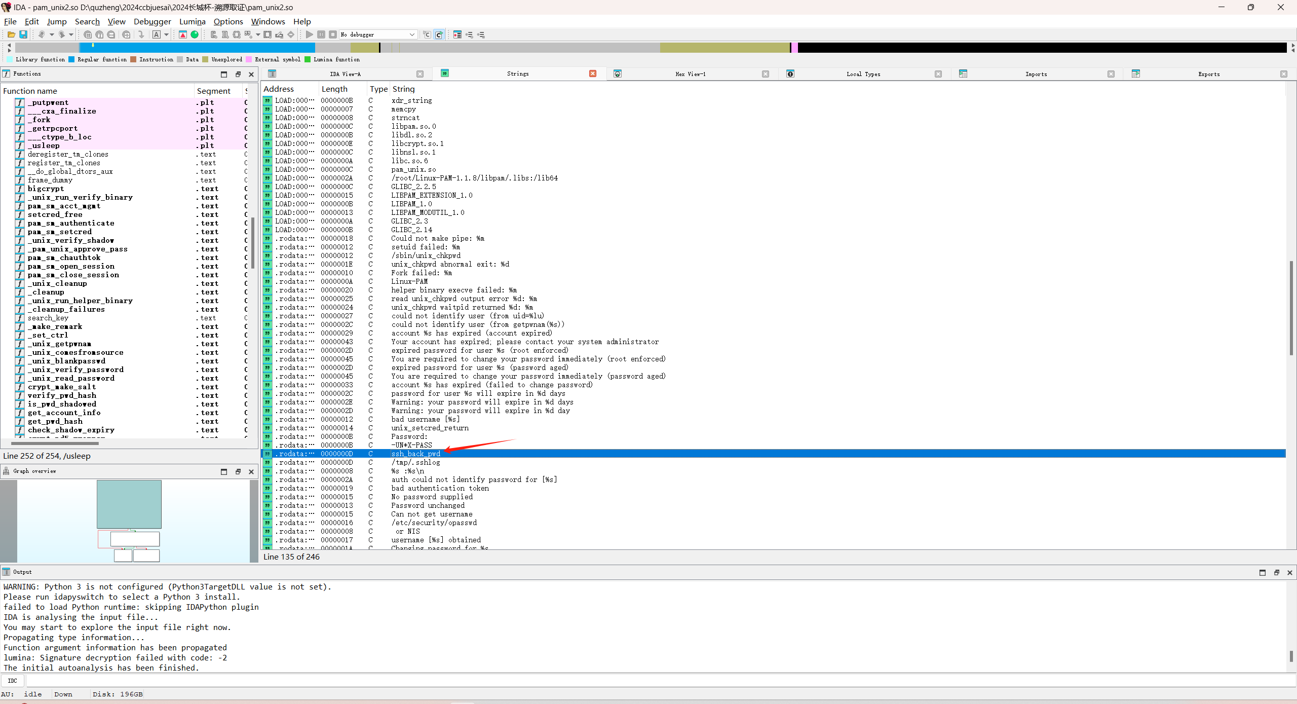Viewport: 1297px width, 704px height.
Task: Open the back-arrow jump history dropdown
Action: click(52, 34)
